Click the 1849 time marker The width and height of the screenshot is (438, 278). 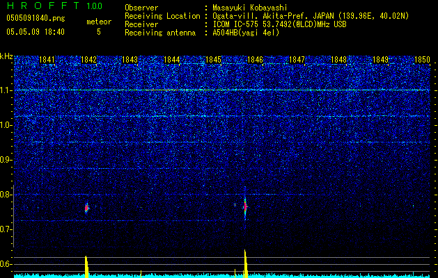point(380,59)
